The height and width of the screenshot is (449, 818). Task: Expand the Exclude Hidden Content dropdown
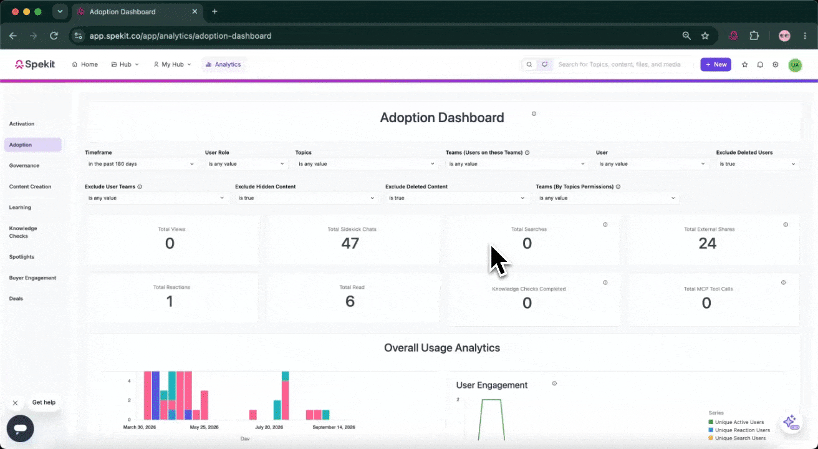tap(307, 198)
